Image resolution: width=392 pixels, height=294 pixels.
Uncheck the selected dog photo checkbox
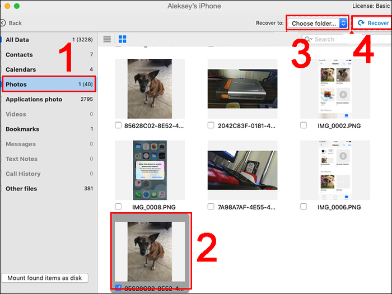click(x=118, y=288)
